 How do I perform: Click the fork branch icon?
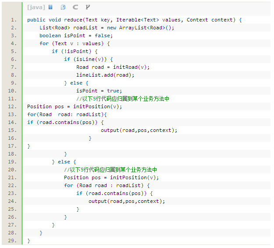pos(88,7)
